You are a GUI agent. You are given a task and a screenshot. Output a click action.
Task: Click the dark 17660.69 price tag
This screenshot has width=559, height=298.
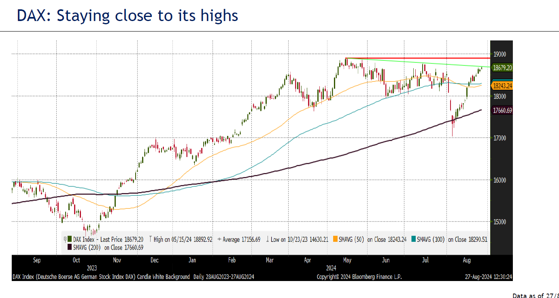pos(502,110)
